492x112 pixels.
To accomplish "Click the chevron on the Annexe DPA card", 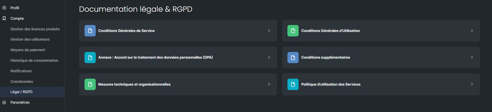I will coord(269,57).
